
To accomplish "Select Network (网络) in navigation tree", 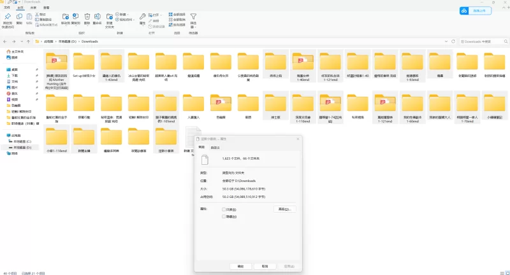I will tap(12, 153).
